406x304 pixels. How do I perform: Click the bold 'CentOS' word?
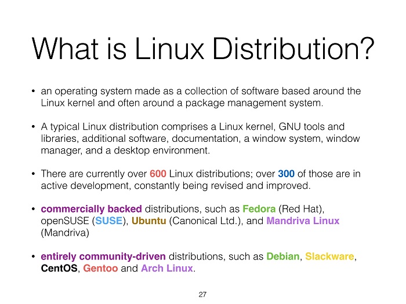coord(59,268)
